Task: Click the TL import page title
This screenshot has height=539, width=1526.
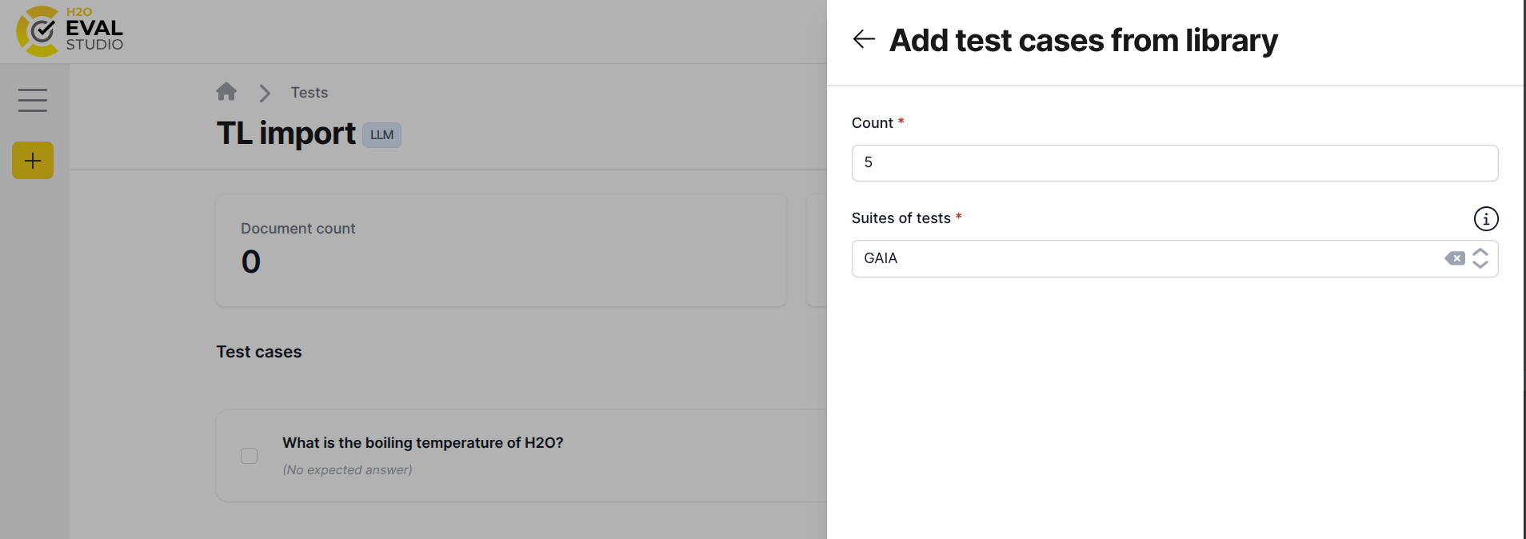Action: (x=286, y=134)
